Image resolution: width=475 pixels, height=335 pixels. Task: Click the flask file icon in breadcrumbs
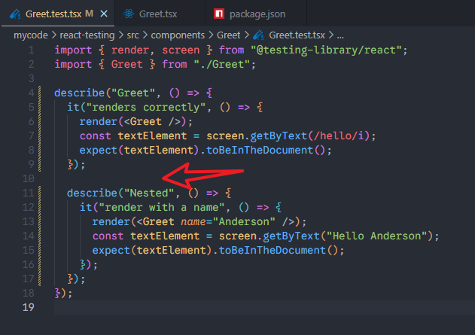click(259, 35)
